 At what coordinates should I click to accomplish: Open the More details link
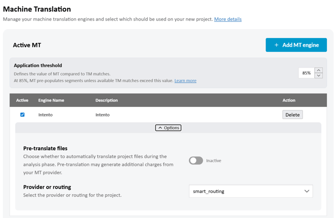coord(227,19)
